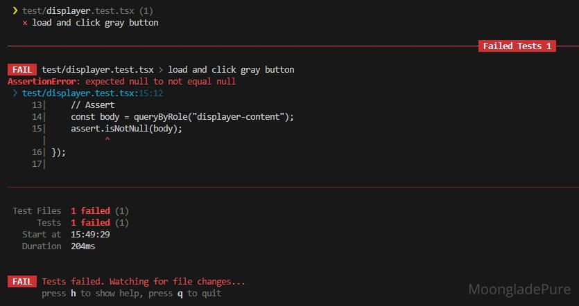Image resolution: width=579 pixels, height=306 pixels.
Task: Click the Duration 204ms value
Action: point(83,246)
